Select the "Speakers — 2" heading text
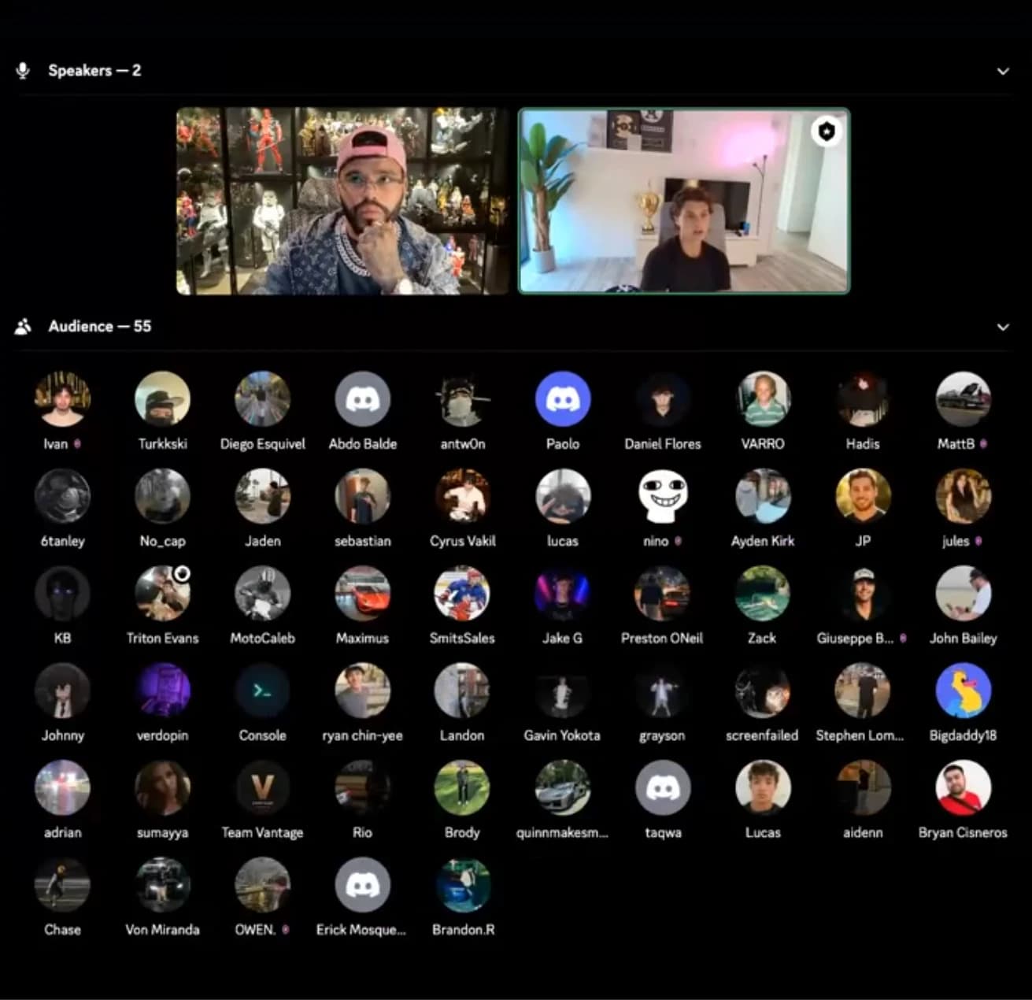This screenshot has height=1000, width=1032. click(x=94, y=71)
